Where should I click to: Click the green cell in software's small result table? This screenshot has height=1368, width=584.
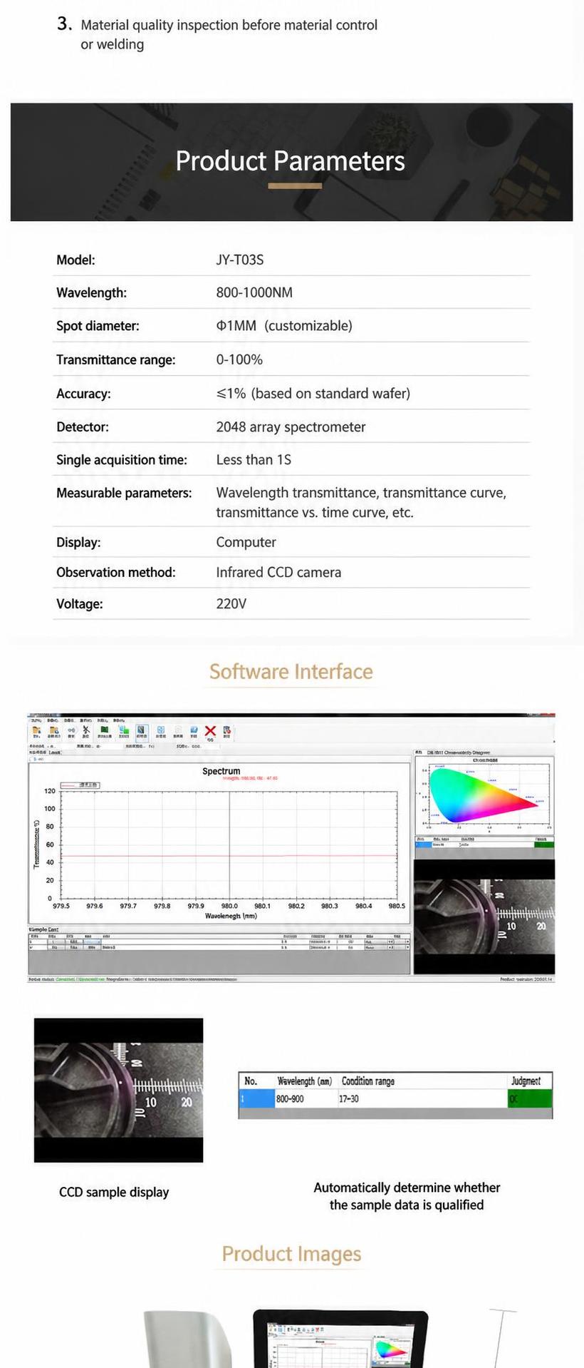point(543,844)
